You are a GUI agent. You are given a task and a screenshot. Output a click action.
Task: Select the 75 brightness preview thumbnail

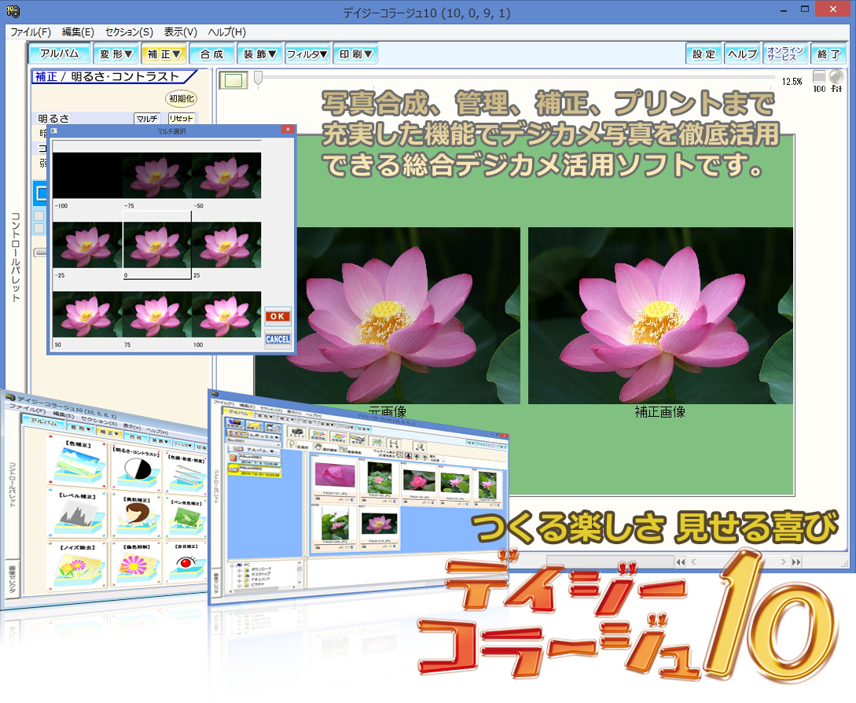156,314
